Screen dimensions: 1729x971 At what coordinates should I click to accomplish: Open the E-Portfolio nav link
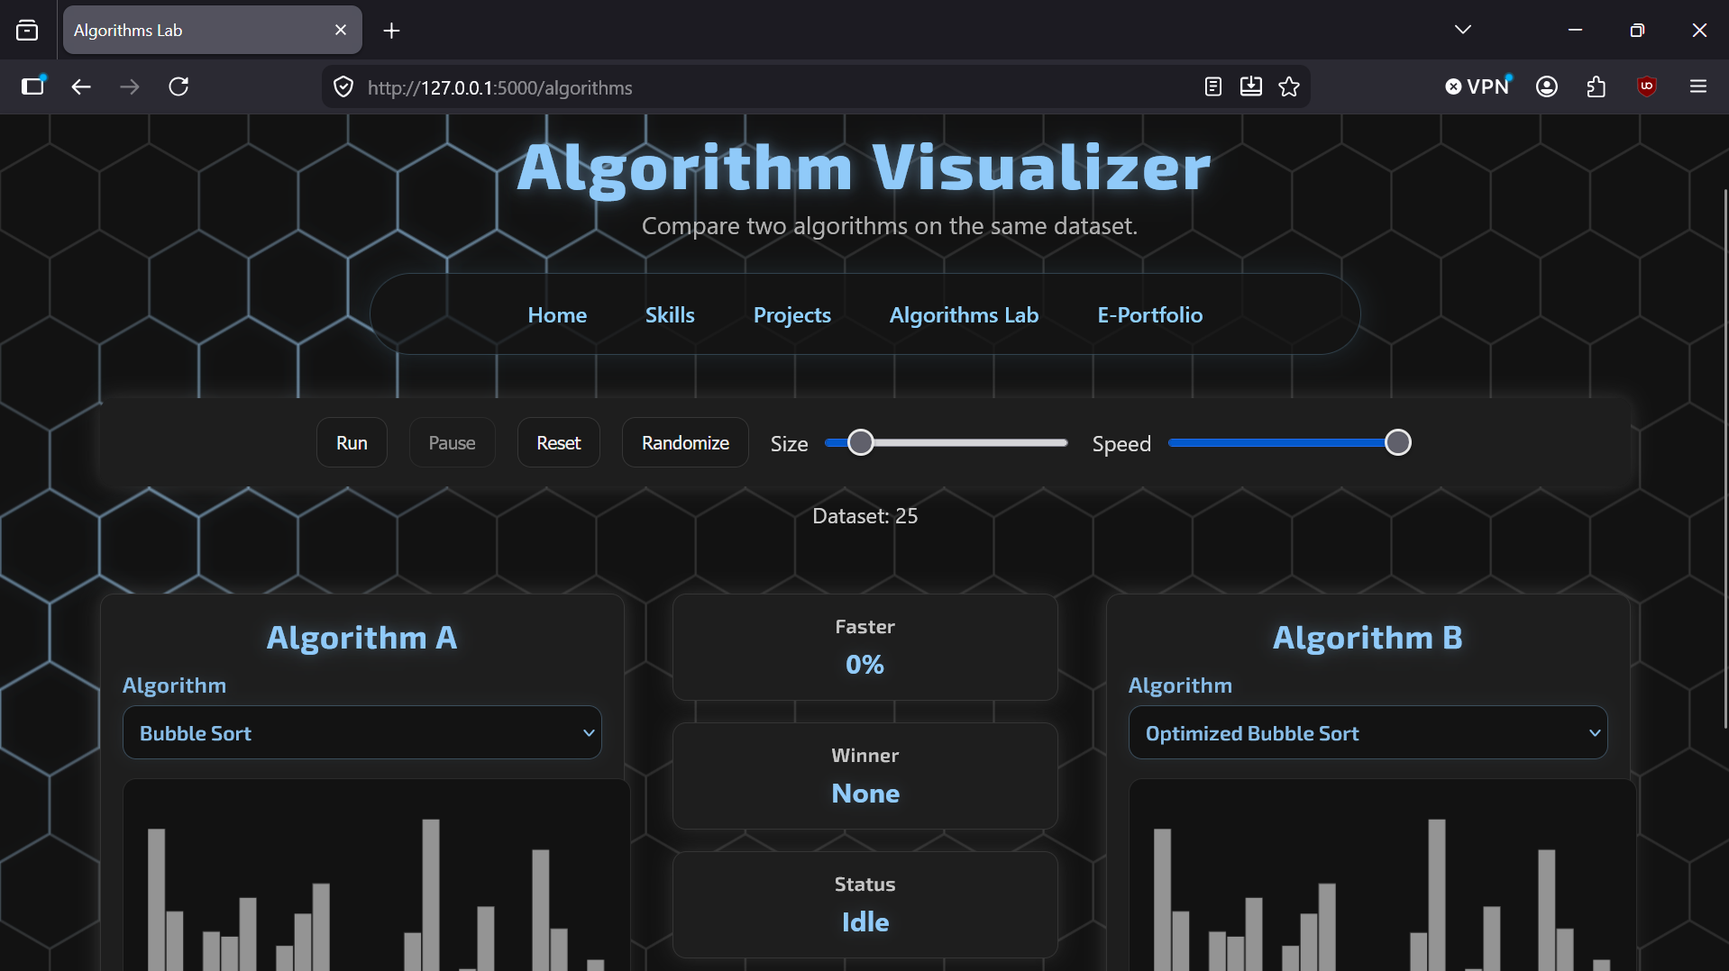click(x=1149, y=315)
